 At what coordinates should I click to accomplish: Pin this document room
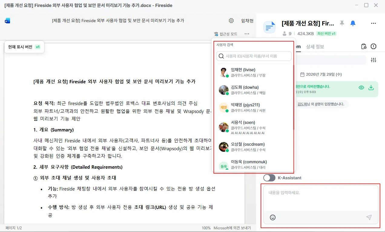342,23
